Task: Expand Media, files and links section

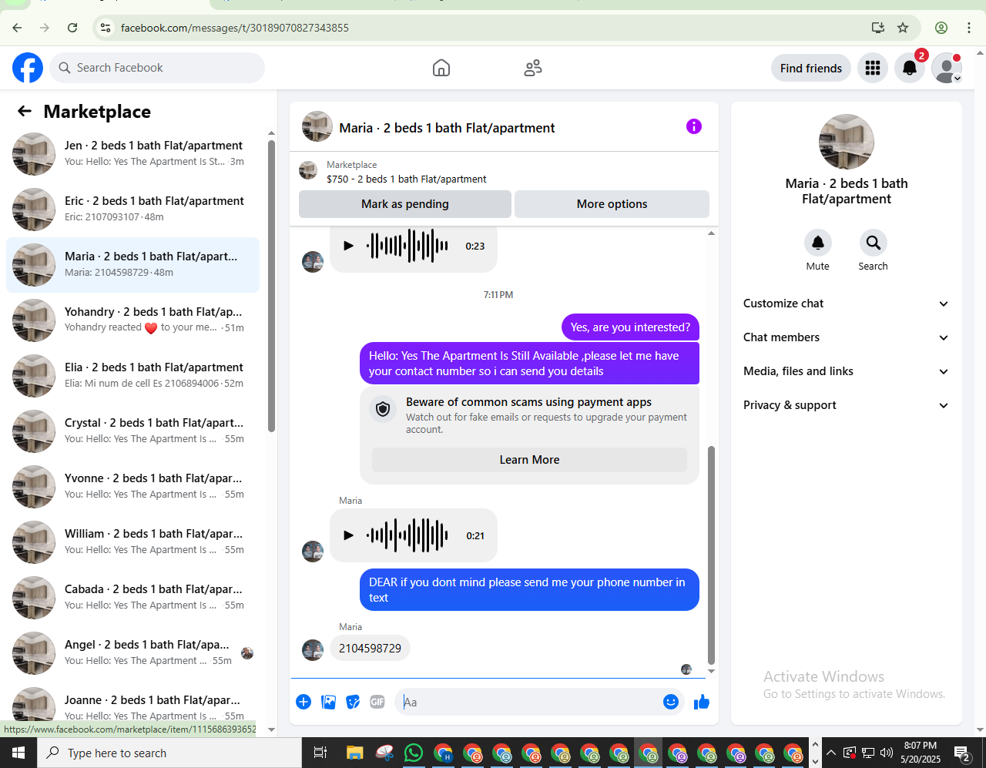Action: 846,371
